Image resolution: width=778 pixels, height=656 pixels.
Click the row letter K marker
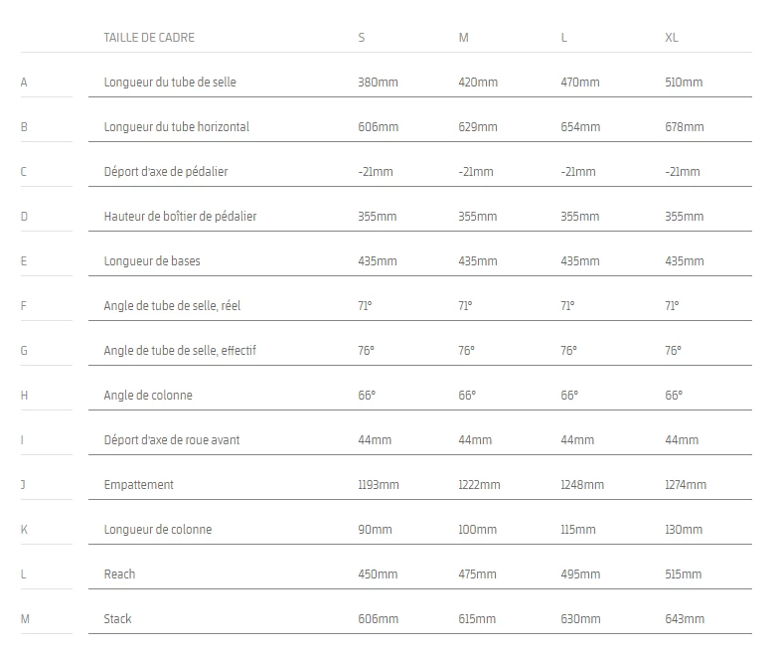[24, 530]
